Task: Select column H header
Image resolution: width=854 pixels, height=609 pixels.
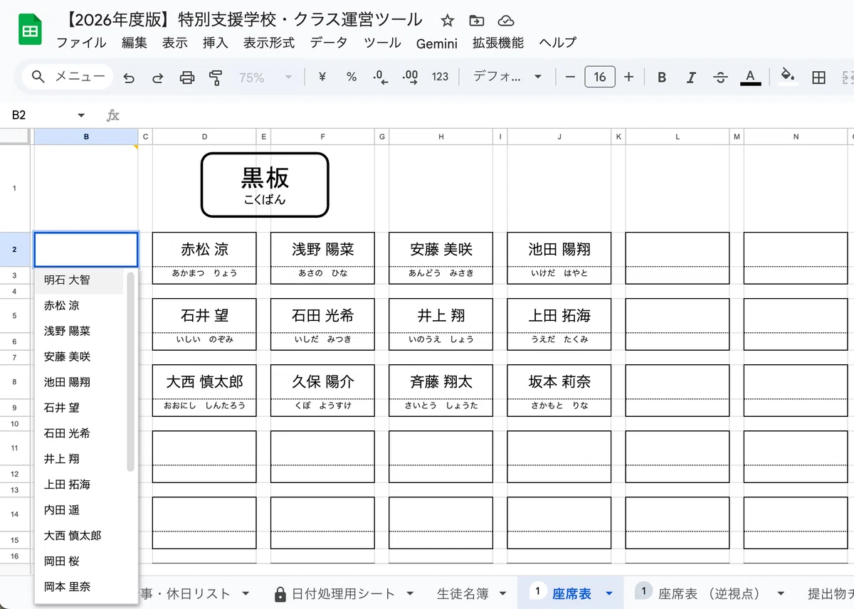Action: point(441,137)
